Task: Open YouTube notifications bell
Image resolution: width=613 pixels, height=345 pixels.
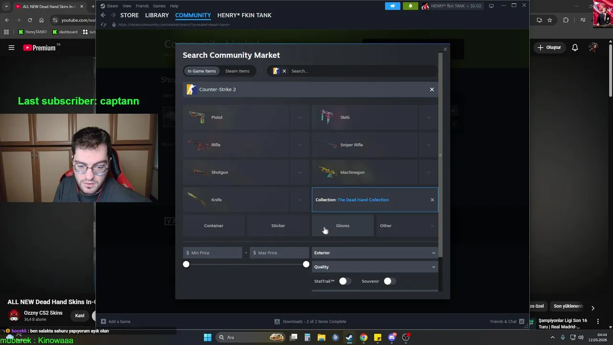Action: click(575, 47)
